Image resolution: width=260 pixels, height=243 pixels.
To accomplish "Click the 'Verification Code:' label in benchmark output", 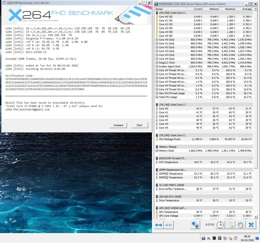I will coord(19,76).
